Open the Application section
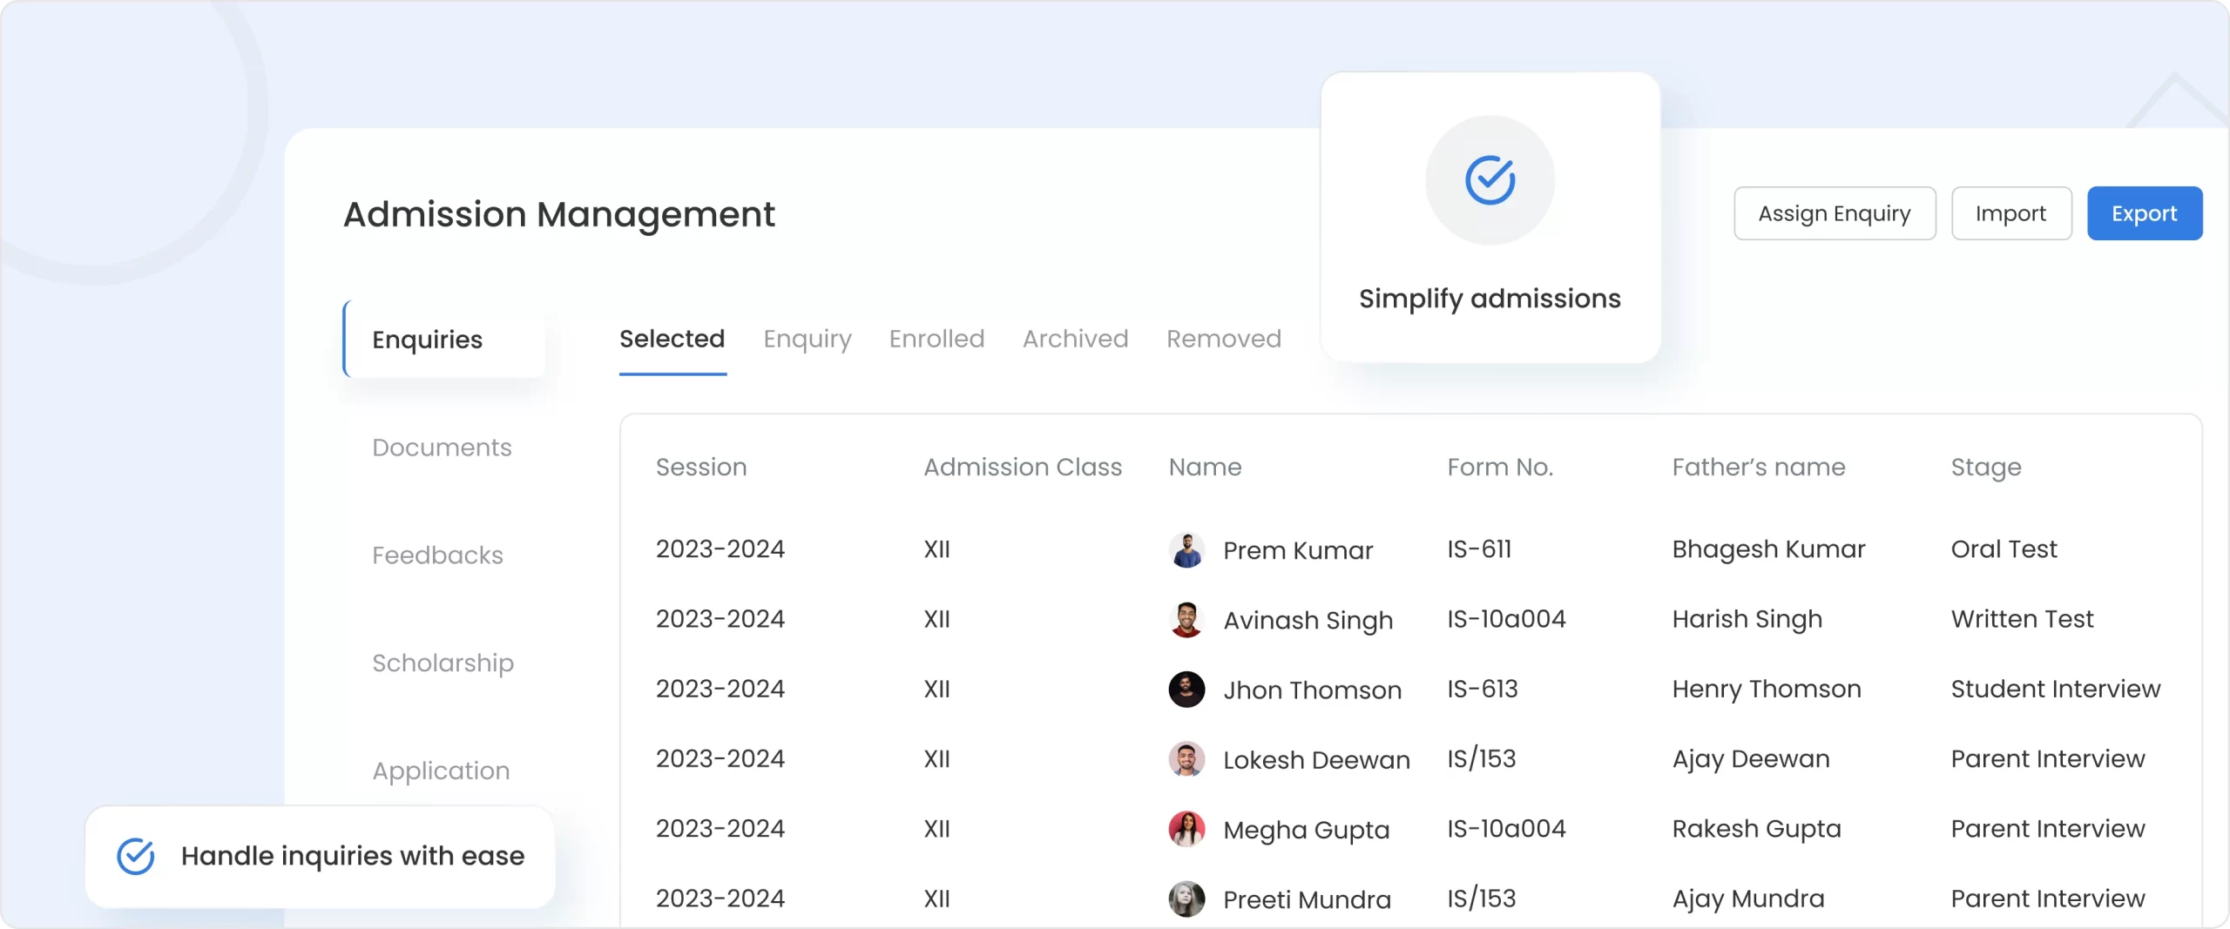This screenshot has height=929, width=2230. tap(440, 771)
